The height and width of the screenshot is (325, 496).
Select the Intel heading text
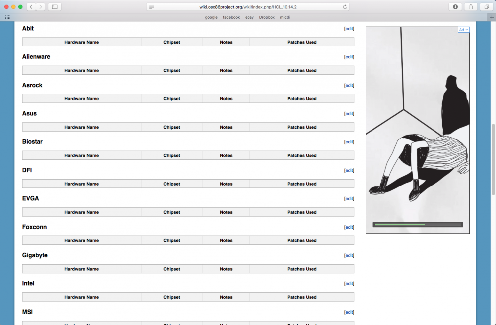28,283
